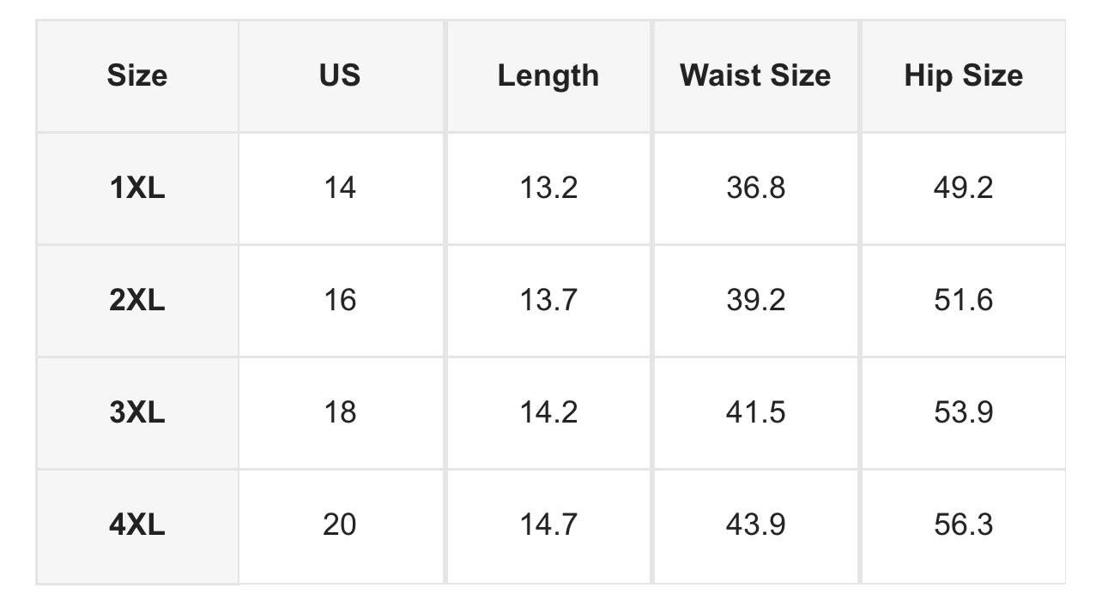Click the 1XL size row label
The width and height of the screenshot is (1102, 594).
[137, 188]
